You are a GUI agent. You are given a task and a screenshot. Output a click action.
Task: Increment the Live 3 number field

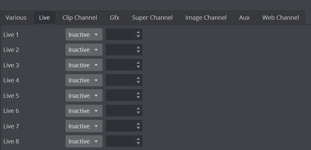(x=138, y=63)
